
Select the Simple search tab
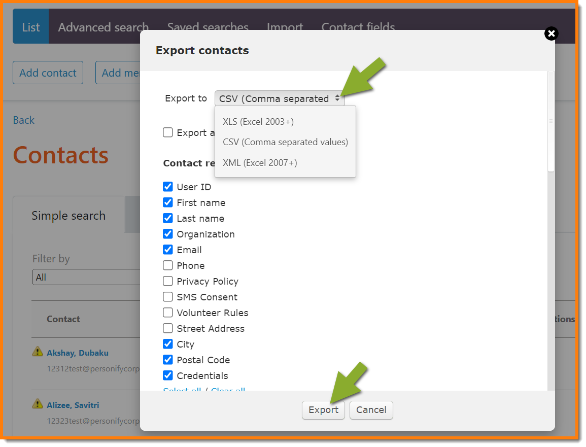pyautogui.click(x=69, y=215)
